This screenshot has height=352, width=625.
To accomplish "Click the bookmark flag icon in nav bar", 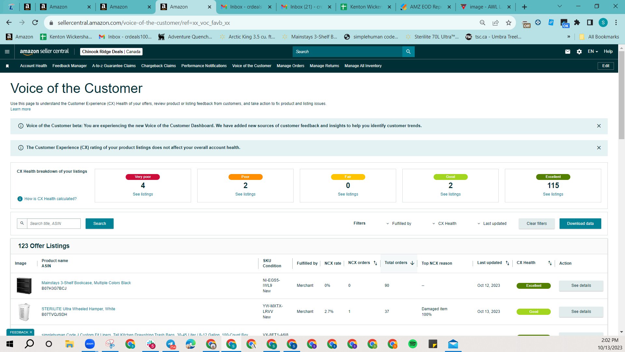I will click(x=7, y=66).
